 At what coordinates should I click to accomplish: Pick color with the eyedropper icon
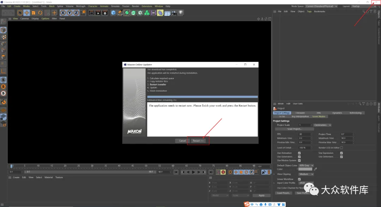[x=315, y=169]
